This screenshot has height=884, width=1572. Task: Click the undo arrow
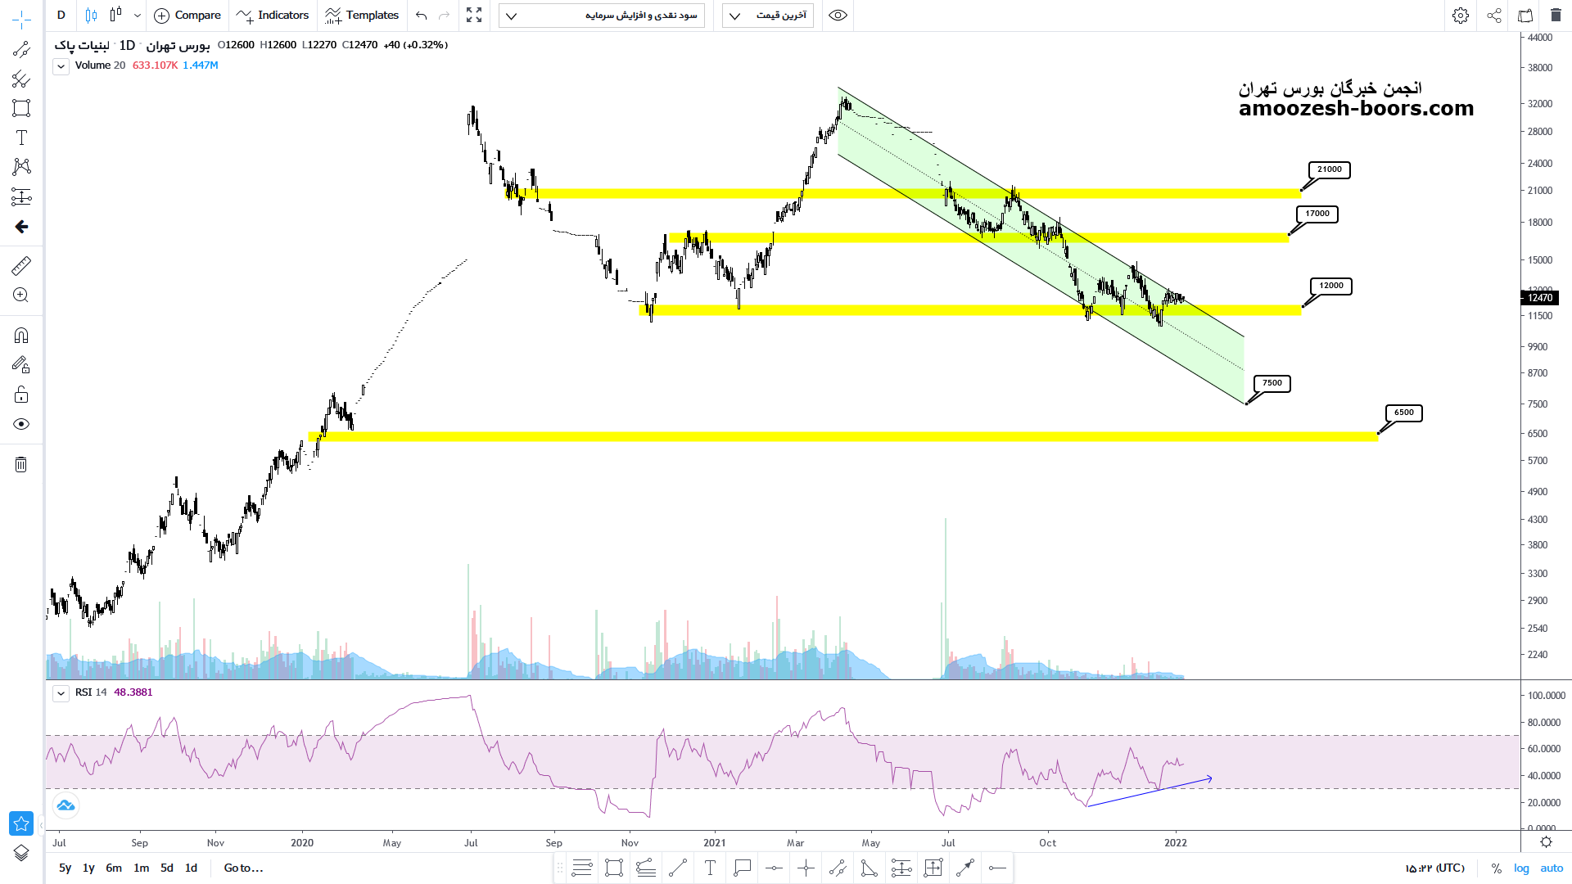pos(421,16)
